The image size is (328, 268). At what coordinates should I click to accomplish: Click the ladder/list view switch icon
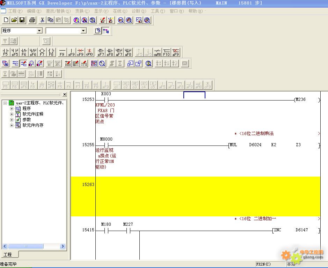(6, 64)
